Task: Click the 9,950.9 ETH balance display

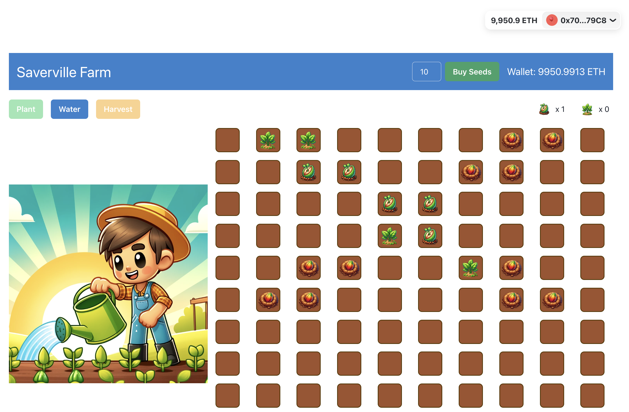Action: (514, 20)
